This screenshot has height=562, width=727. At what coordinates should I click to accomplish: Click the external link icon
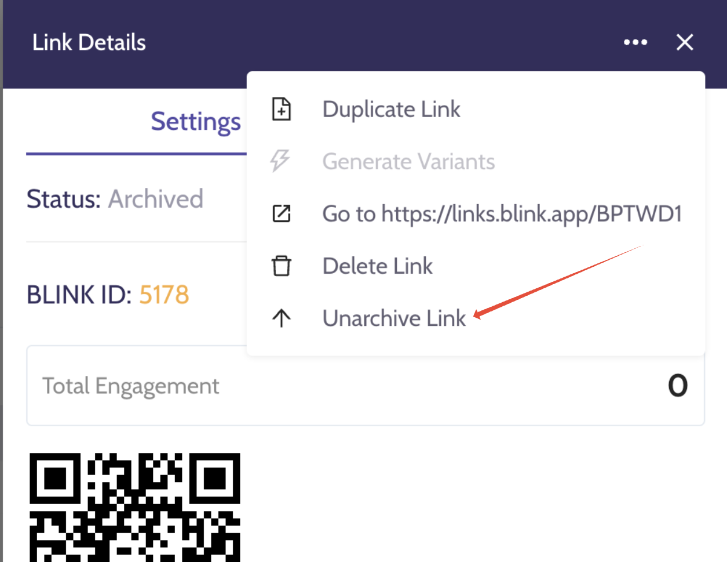coord(282,213)
